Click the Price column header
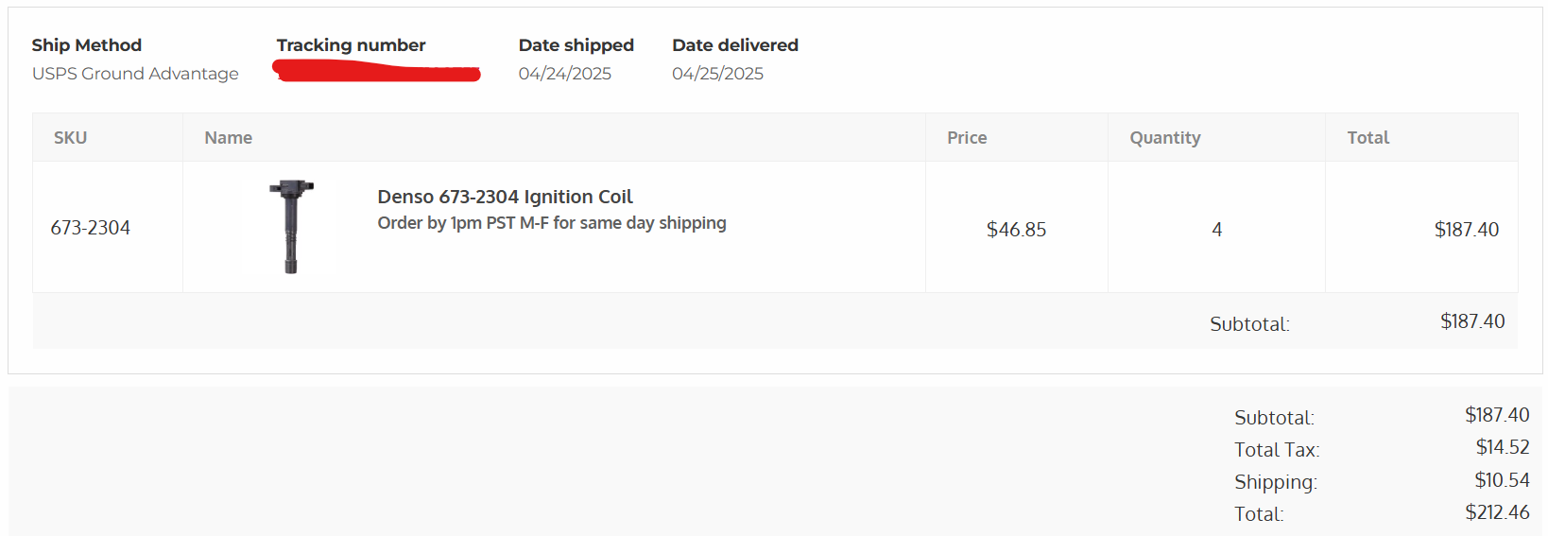Screen dimensions: 1548x536 pyautogui.click(x=966, y=138)
